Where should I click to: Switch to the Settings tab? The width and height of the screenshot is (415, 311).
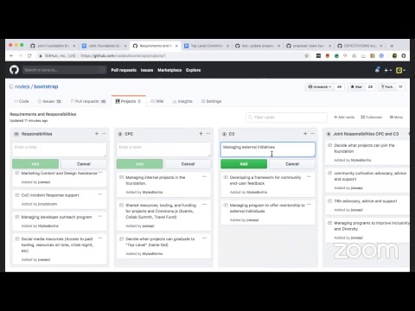211,101
